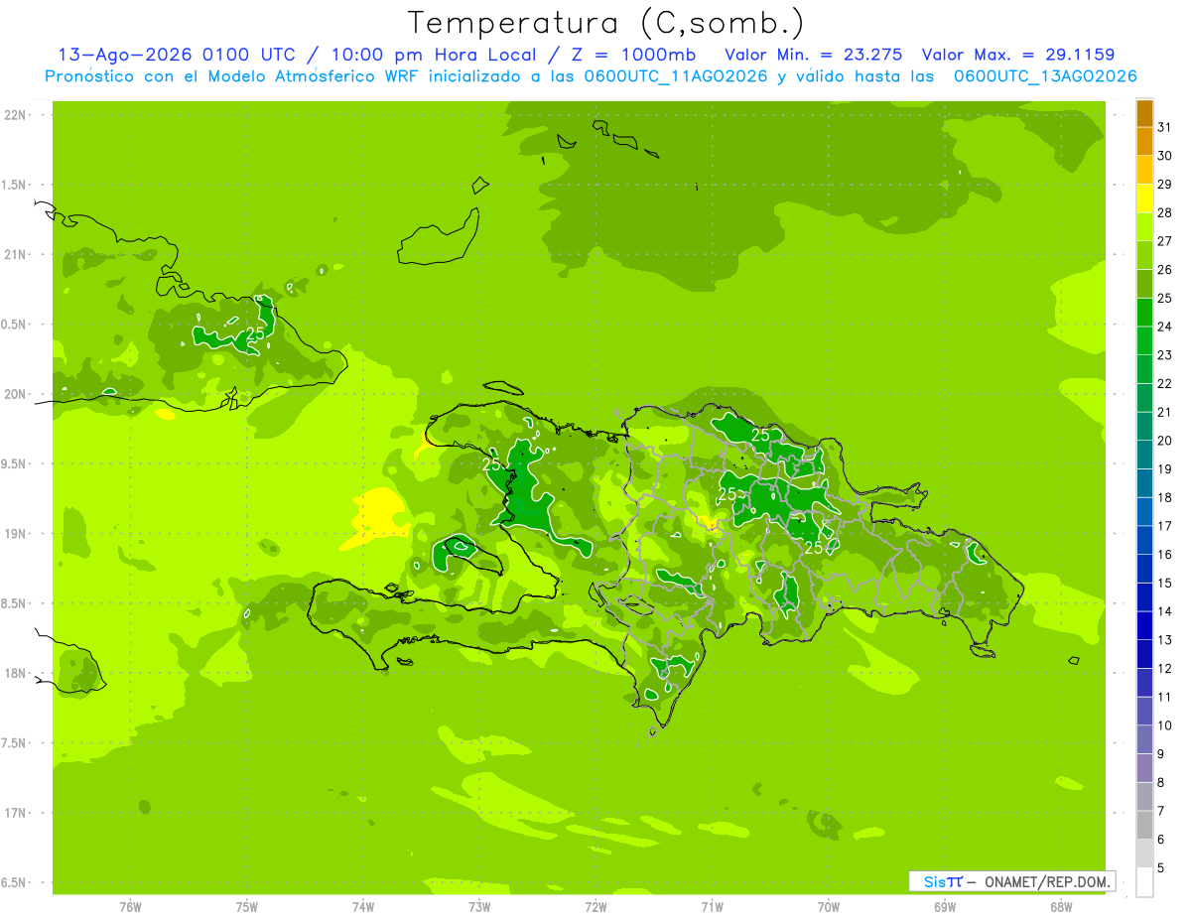Click the purple legend swatch between 9 and 10
1191x920 pixels.
click(x=1144, y=739)
